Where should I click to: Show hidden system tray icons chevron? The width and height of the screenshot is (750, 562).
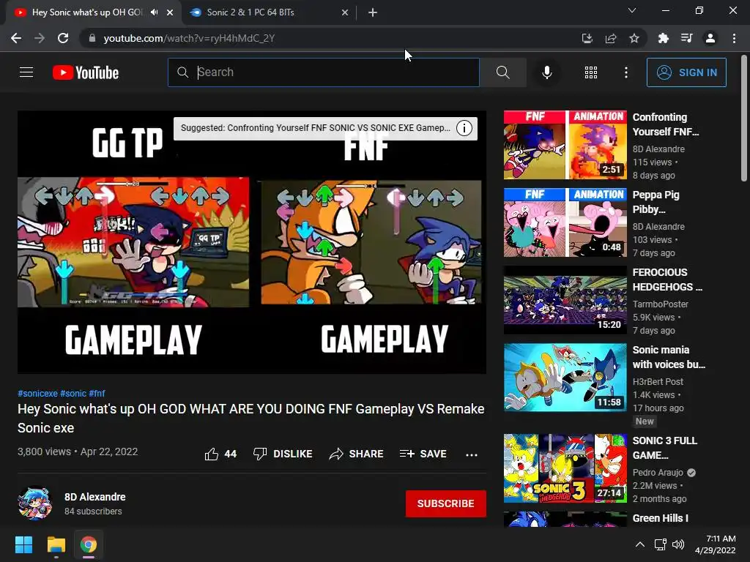(640, 544)
